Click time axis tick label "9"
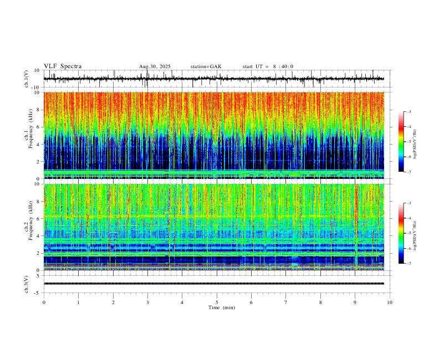Screen dimensions: 439x339 (355, 302)
